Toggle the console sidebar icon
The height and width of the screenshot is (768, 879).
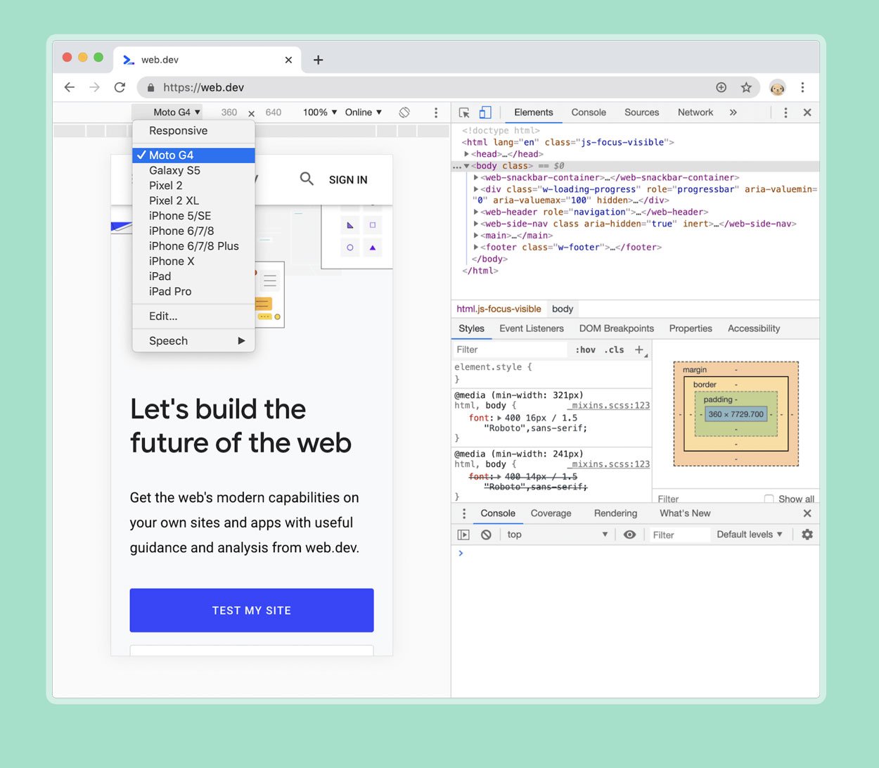pos(463,535)
